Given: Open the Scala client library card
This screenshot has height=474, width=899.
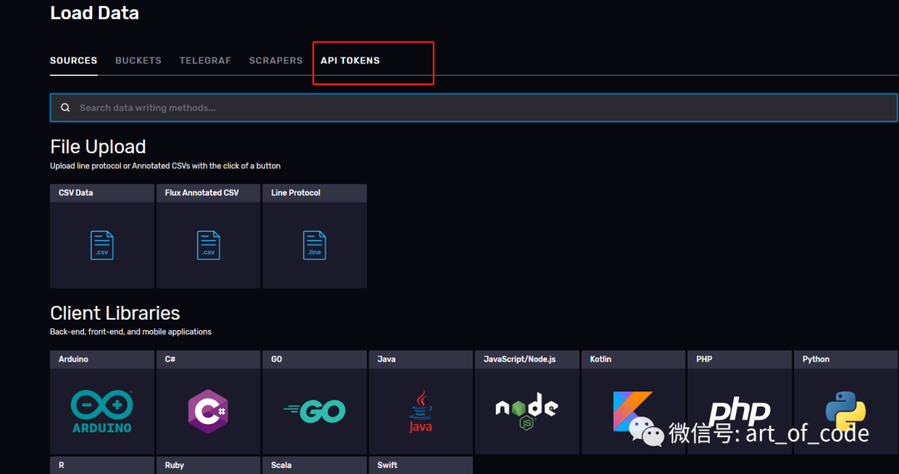Looking at the screenshot, I should click(x=314, y=465).
